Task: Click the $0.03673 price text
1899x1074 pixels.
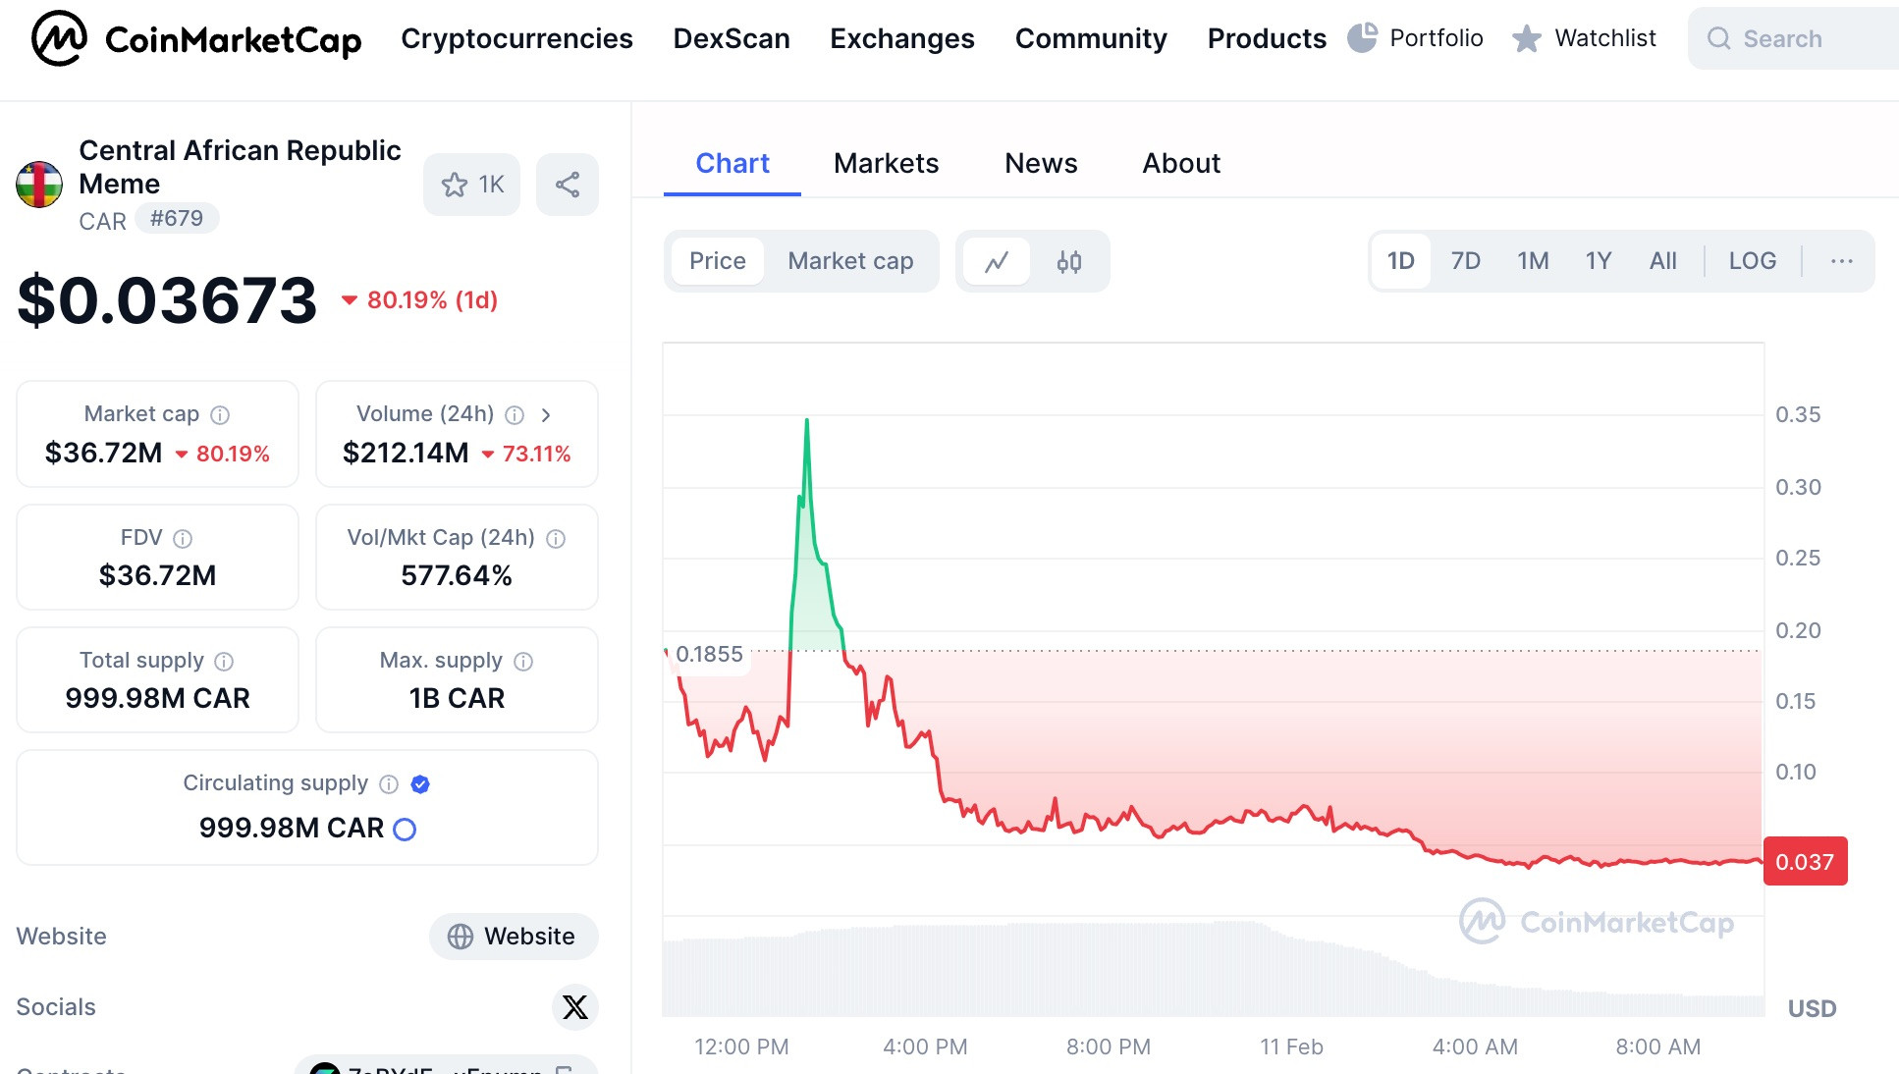Action: [x=168, y=300]
